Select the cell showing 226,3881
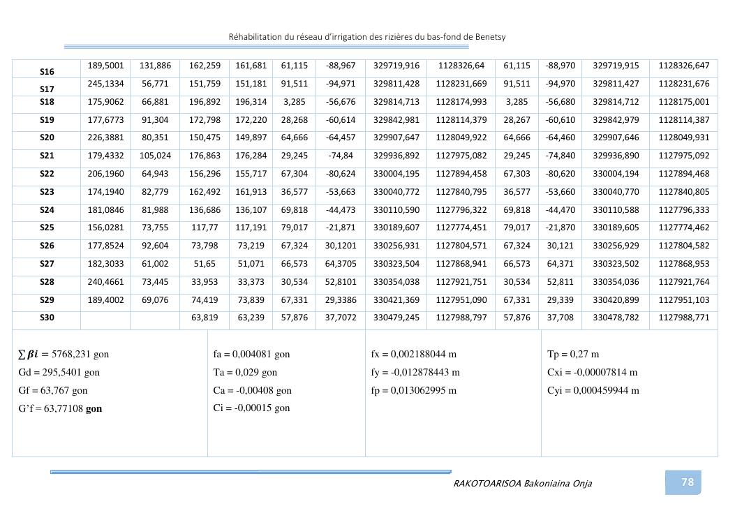The width and height of the screenshot is (735, 520). click(x=105, y=138)
